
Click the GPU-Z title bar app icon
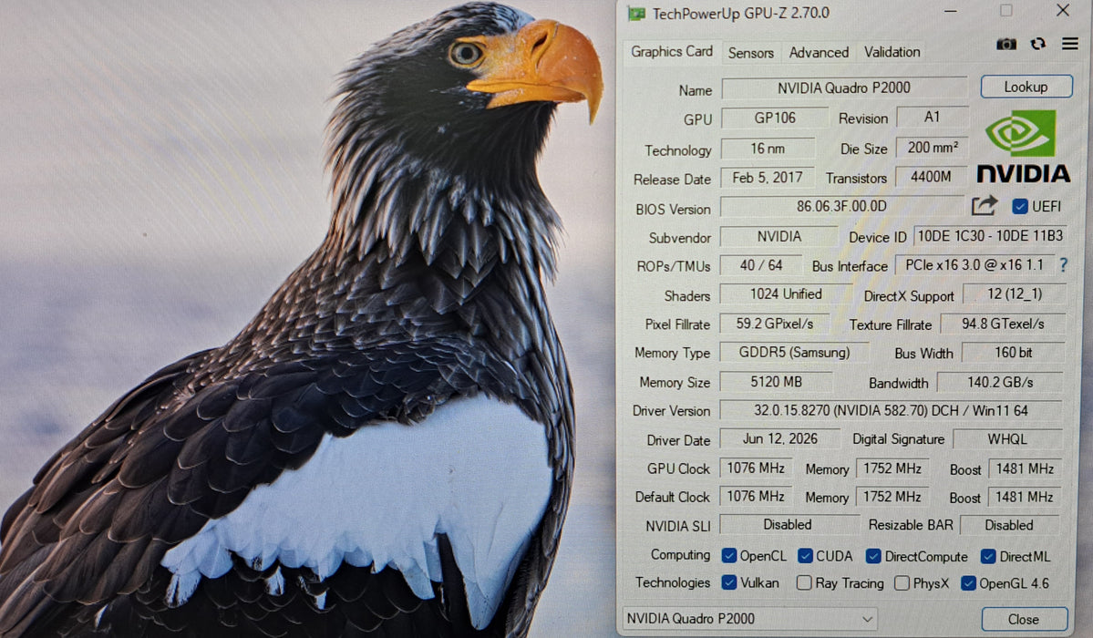coord(635,14)
